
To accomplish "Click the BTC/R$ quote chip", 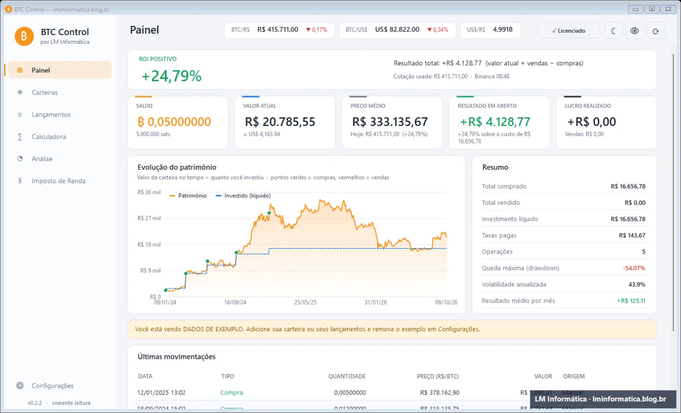I will click(279, 30).
